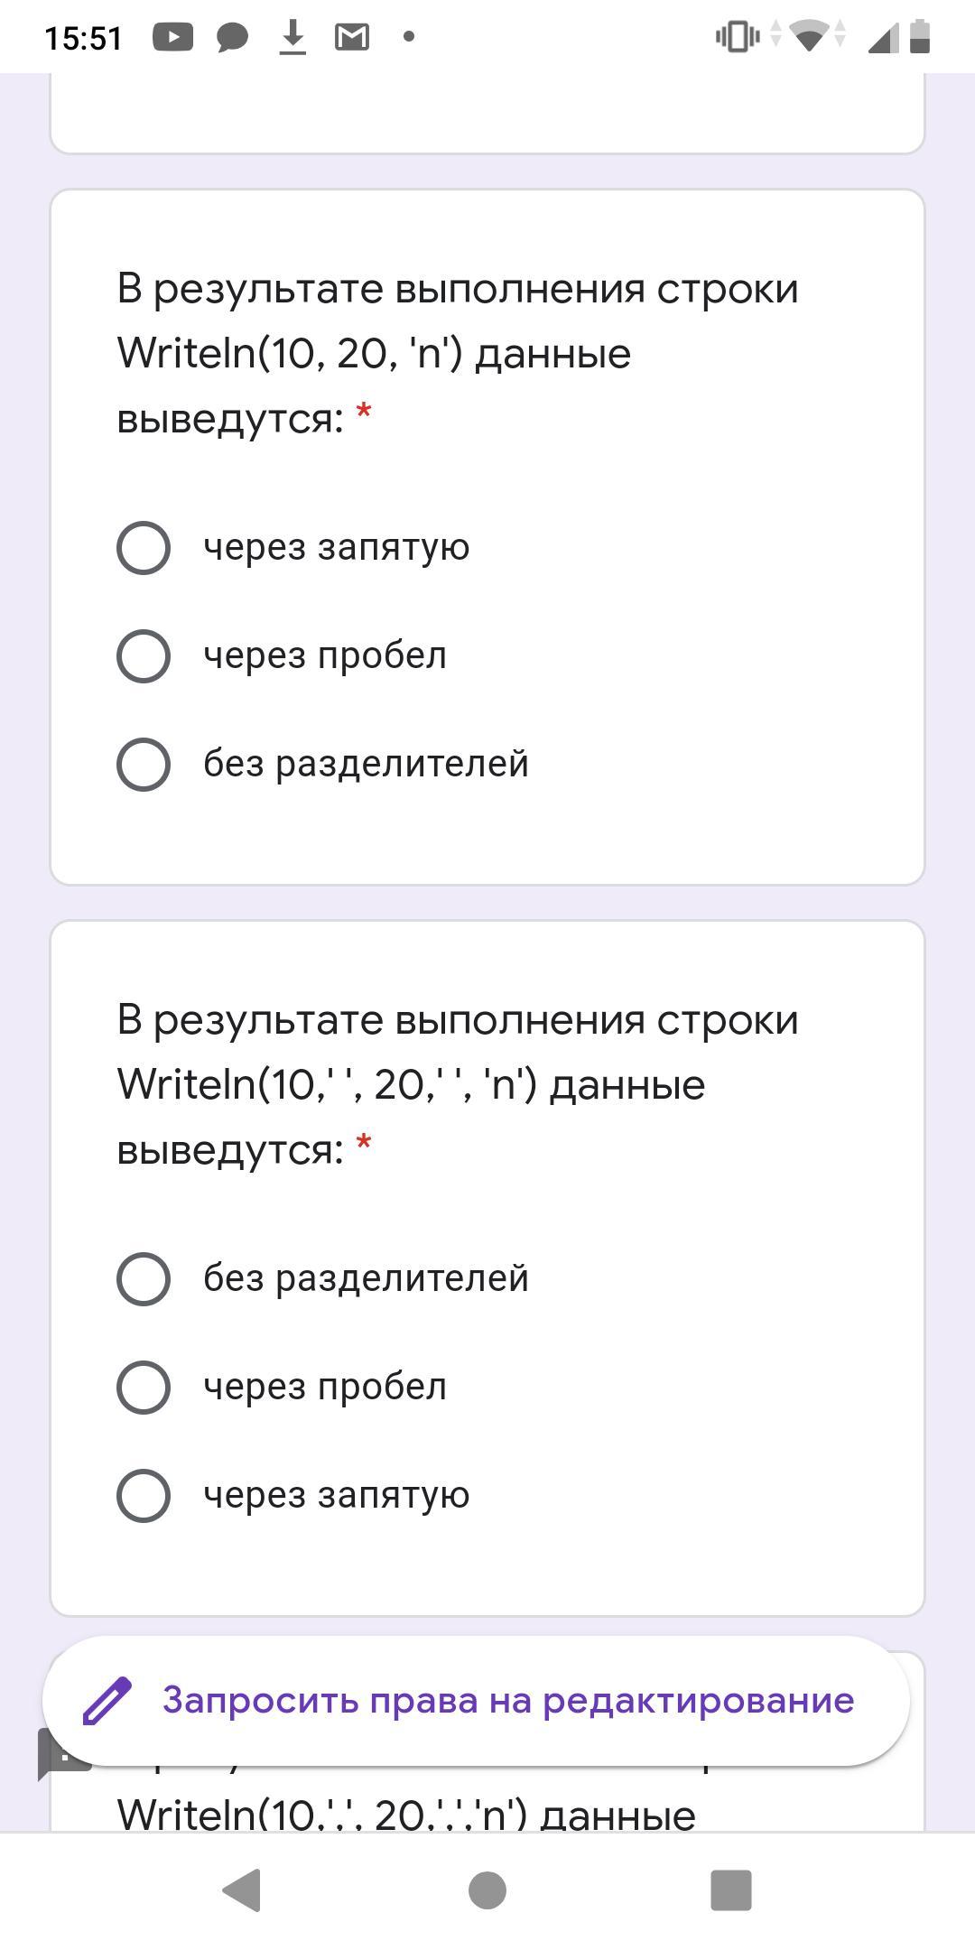Screen dimensions: 975x1950
Task: Choose 'без разделителей' in first Writeln question
Action: (x=144, y=765)
